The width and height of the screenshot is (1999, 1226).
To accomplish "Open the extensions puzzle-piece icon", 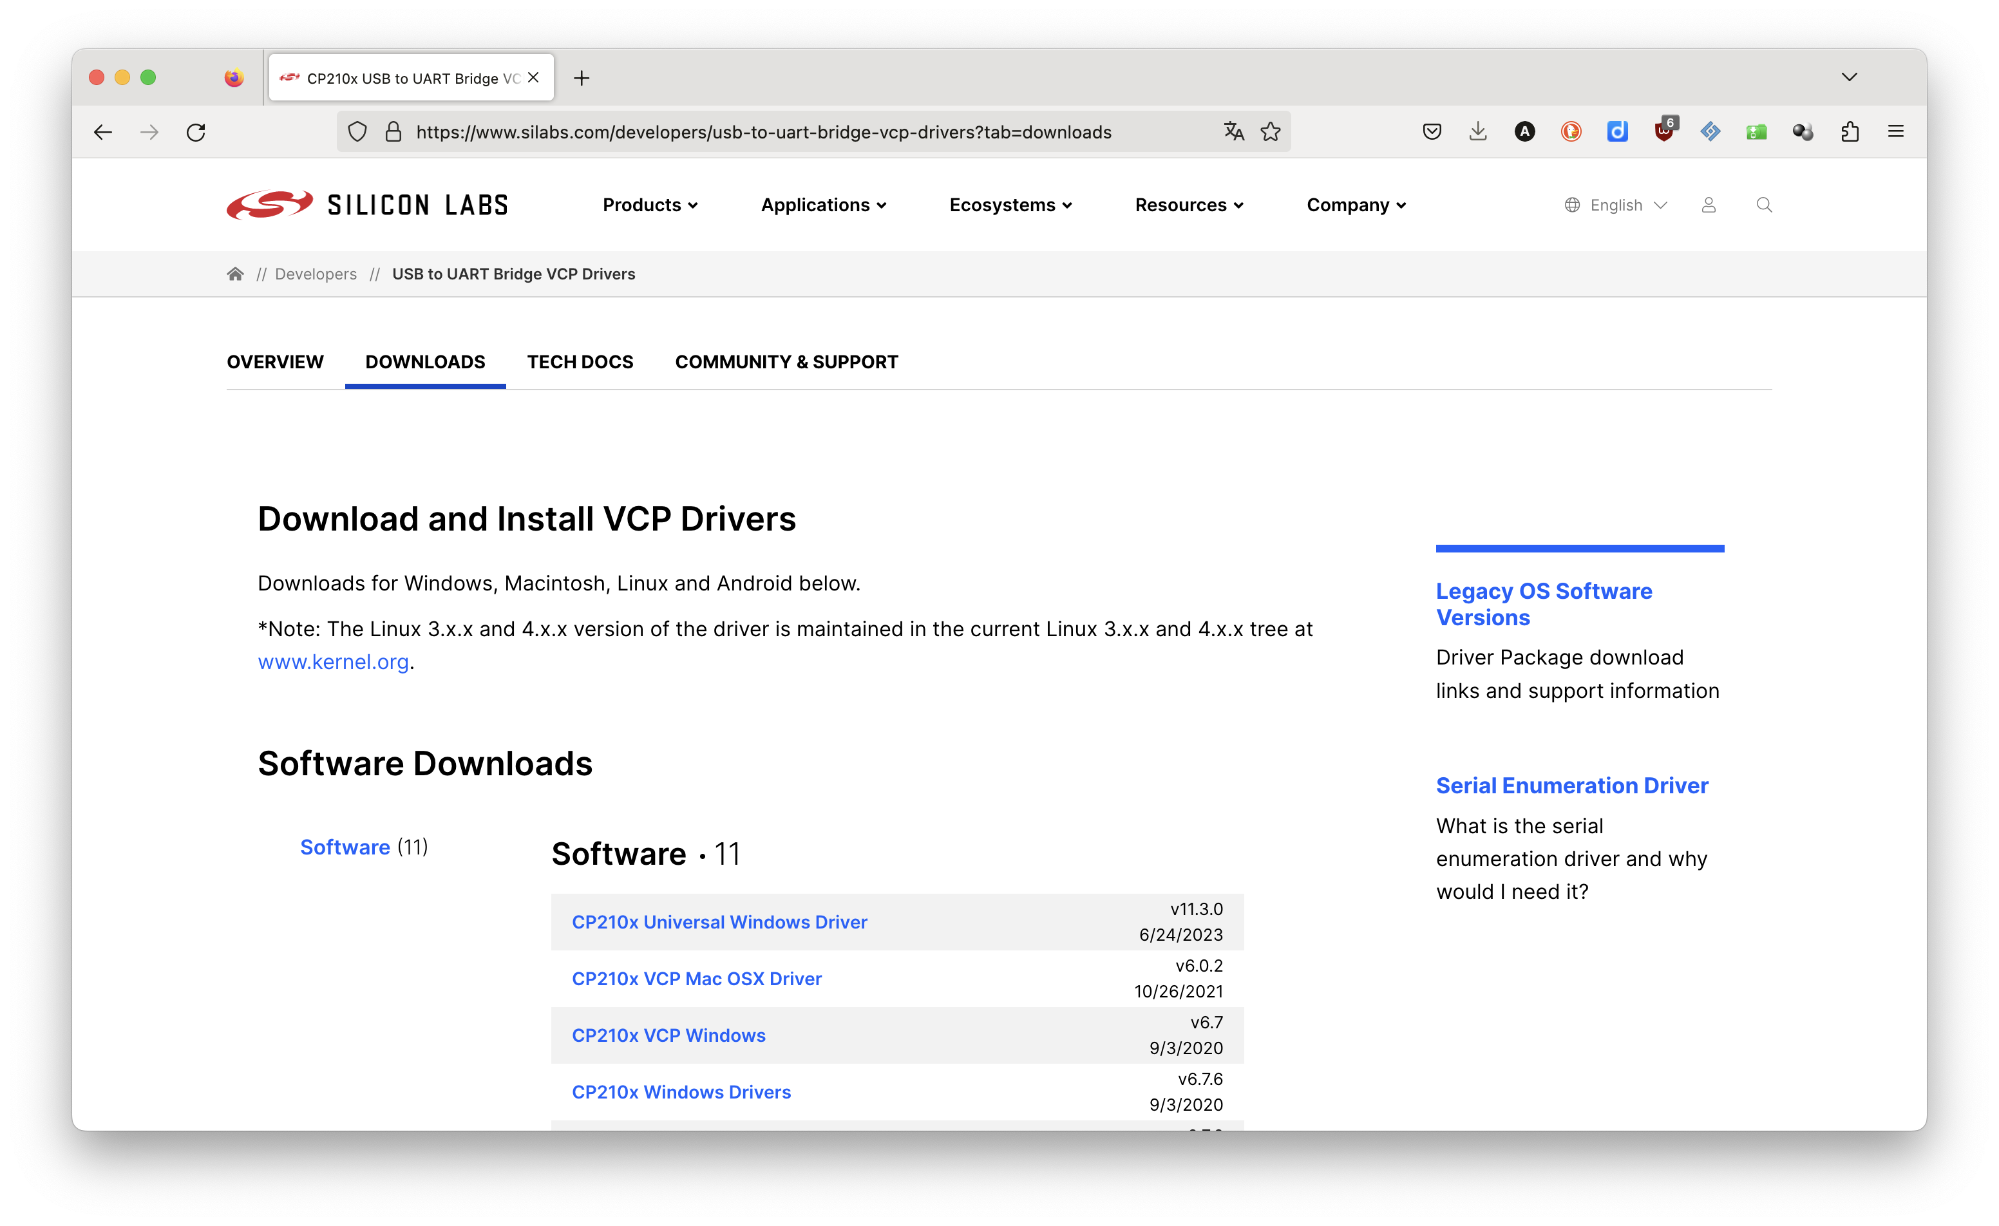I will [x=1850, y=131].
